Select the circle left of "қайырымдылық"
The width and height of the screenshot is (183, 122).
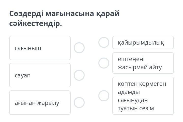[104, 43]
